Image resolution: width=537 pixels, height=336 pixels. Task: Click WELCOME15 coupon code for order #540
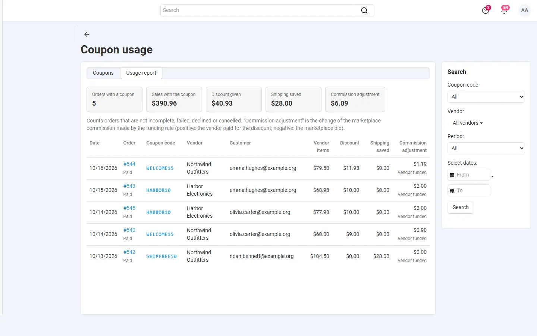click(x=160, y=234)
